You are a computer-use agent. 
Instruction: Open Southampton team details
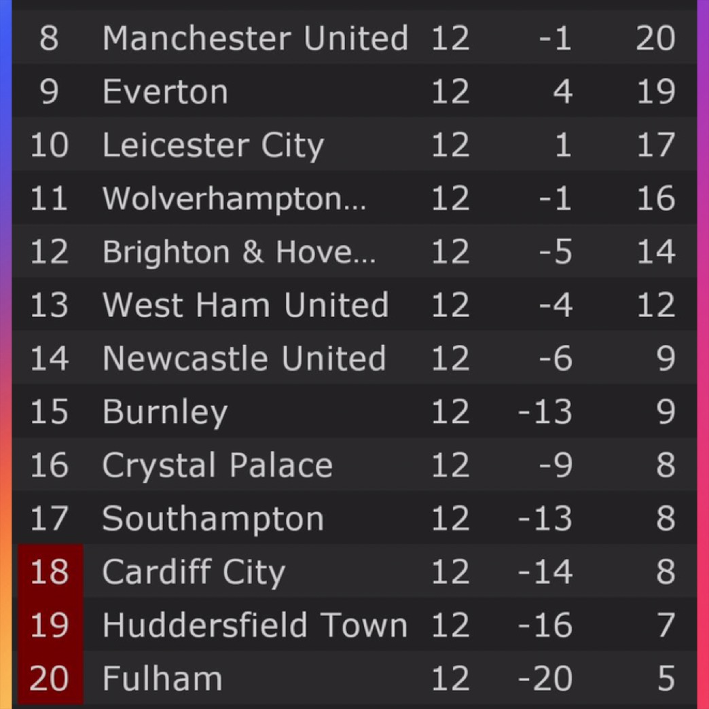pyautogui.click(x=213, y=519)
